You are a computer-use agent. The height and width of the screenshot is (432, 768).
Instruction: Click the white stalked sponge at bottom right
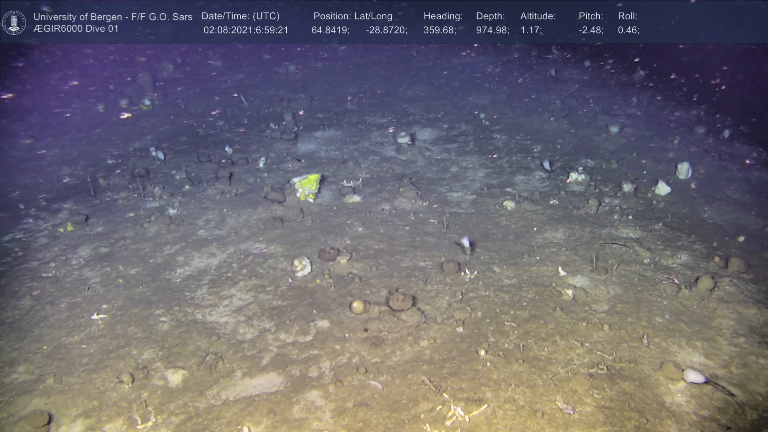coord(694,376)
